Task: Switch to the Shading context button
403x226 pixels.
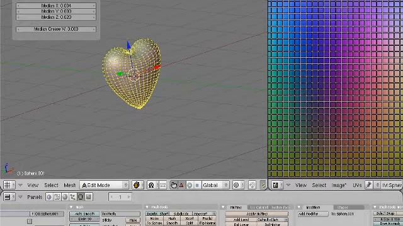Action: coord(65,196)
